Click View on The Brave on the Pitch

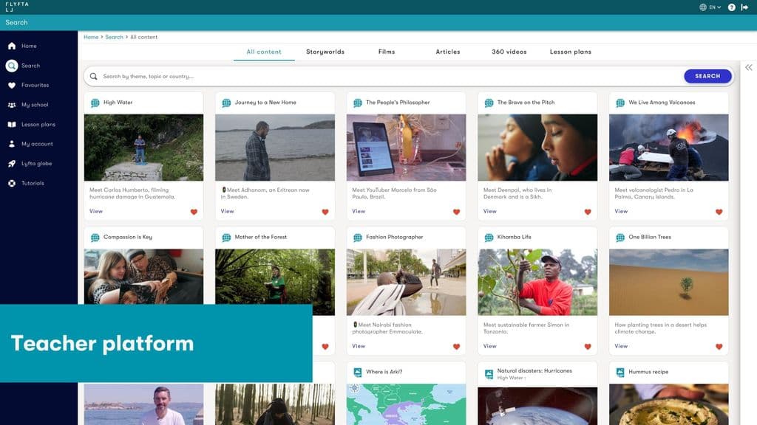(489, 211)
